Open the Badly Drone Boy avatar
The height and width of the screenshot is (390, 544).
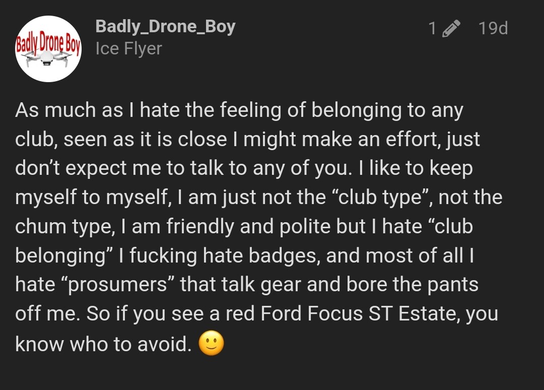tap(48, 49)
